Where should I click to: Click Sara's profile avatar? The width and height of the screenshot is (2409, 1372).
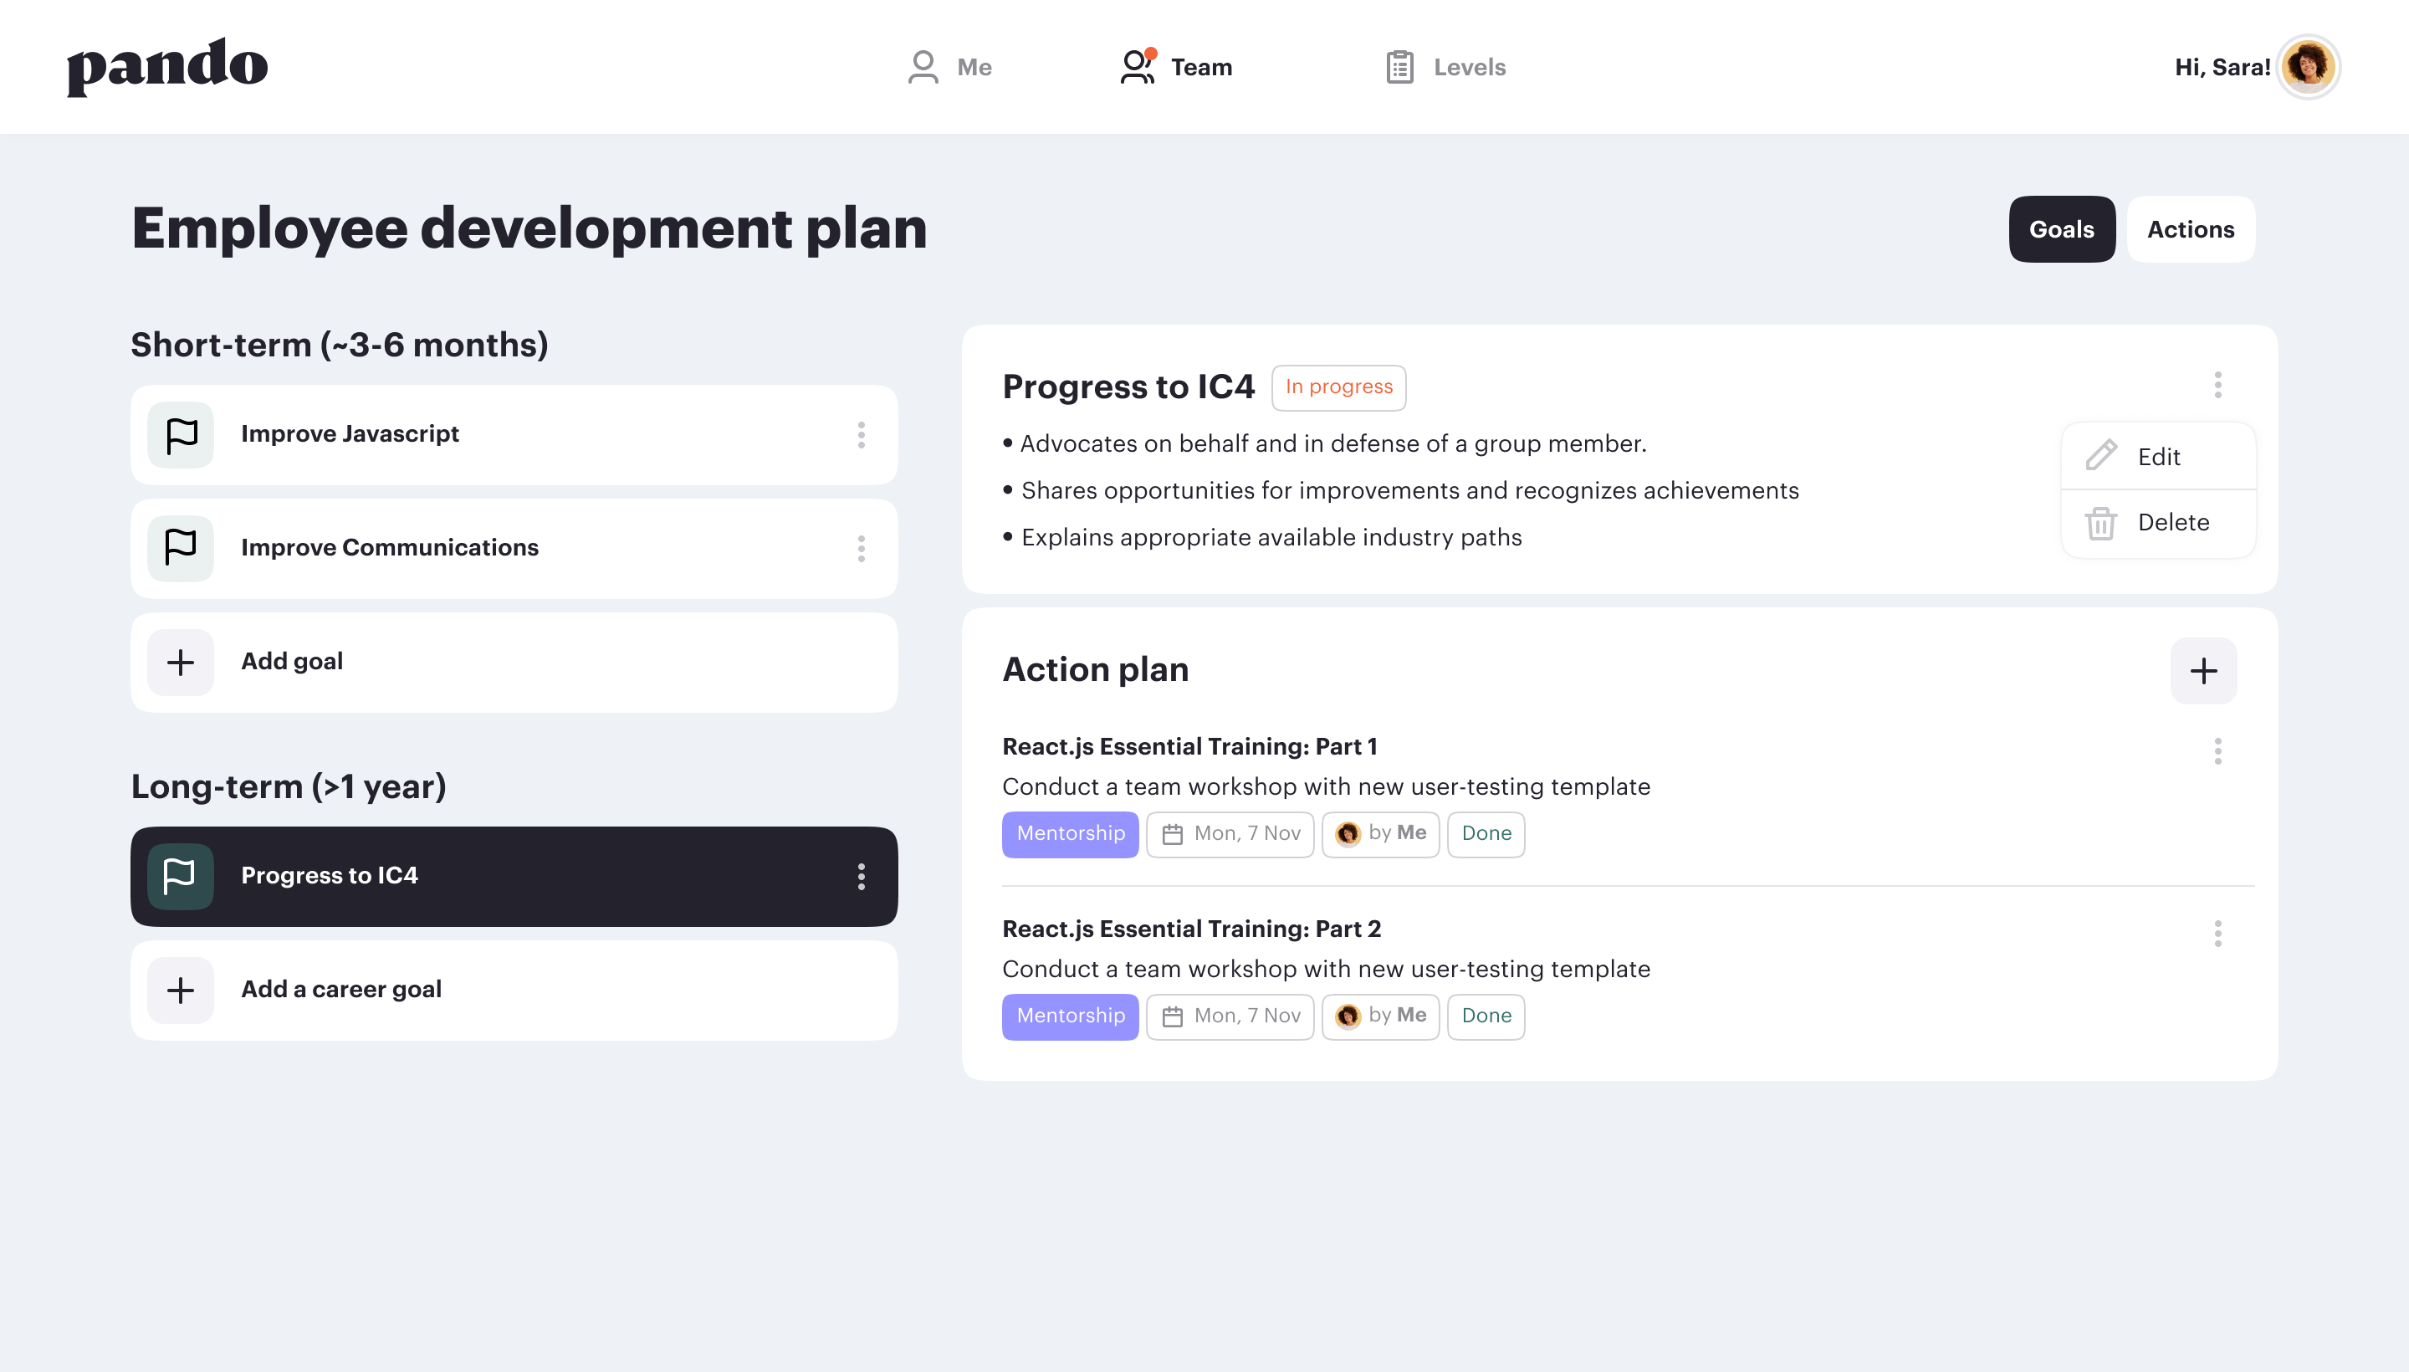click(x=2308, y=66)
